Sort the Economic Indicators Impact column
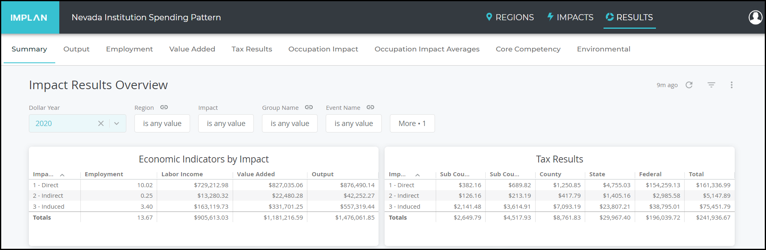This screenshot has height=250, width=766. (x=62, y=175)
